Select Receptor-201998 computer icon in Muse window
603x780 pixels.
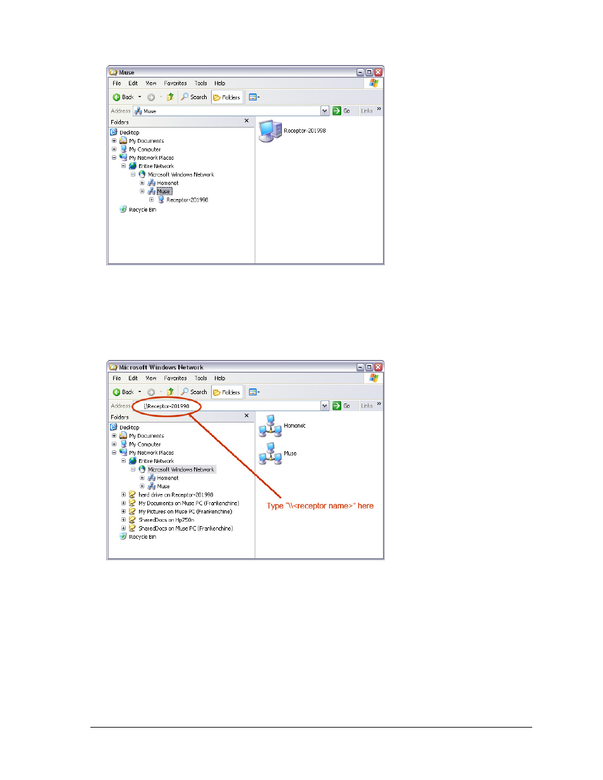(x=271, y=131)
